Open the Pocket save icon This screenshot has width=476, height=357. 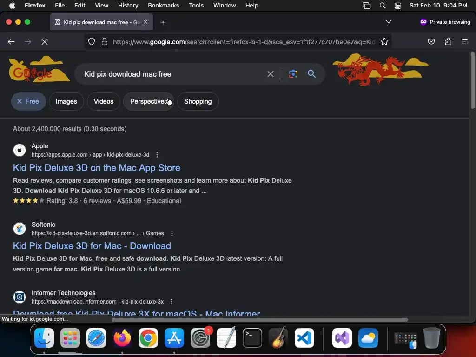(x=431, y=41)
